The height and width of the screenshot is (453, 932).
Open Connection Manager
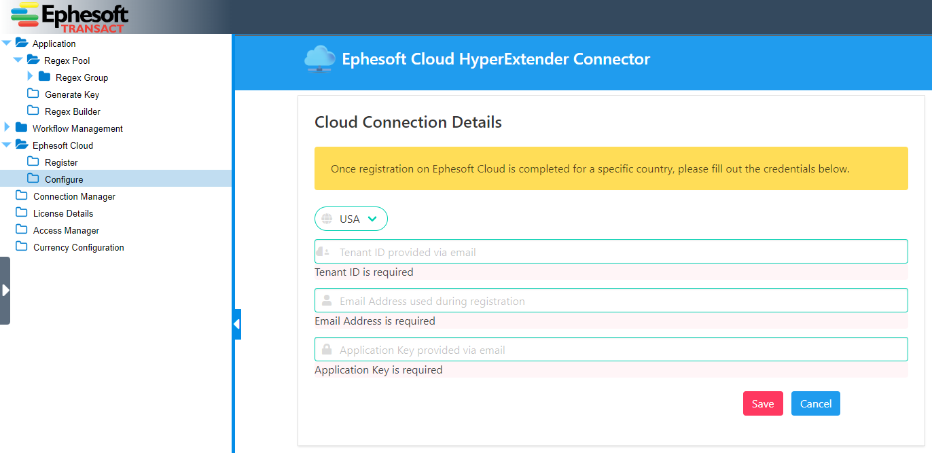(75, 196)
